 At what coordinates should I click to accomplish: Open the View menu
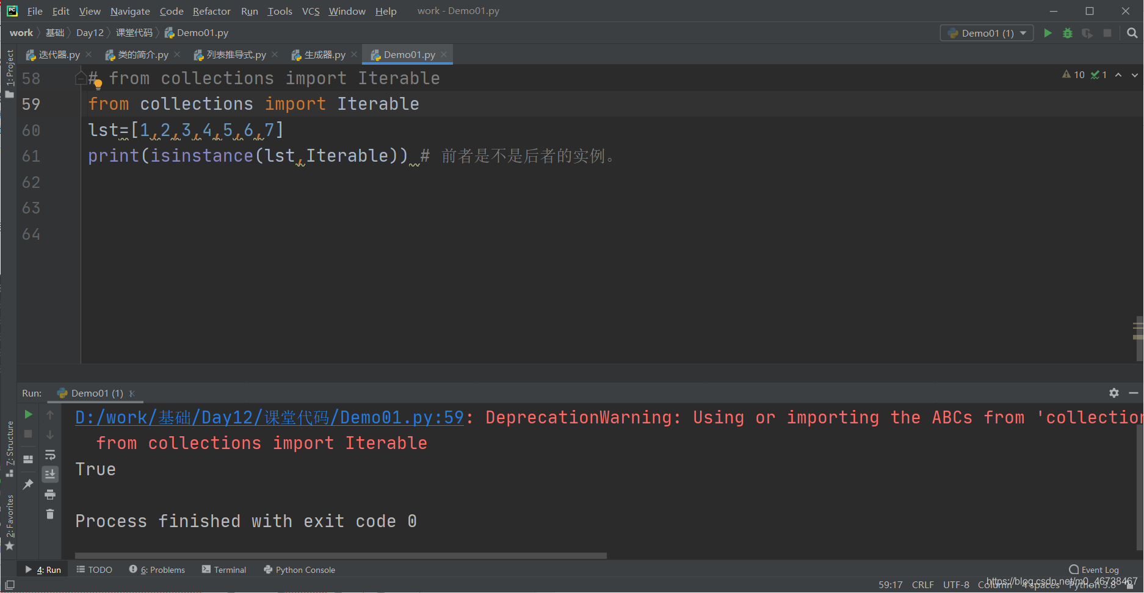[90, 11]
